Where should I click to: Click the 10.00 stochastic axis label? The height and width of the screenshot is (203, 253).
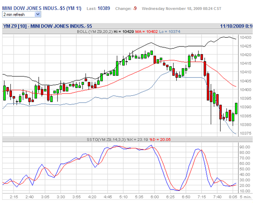[245, 191]
